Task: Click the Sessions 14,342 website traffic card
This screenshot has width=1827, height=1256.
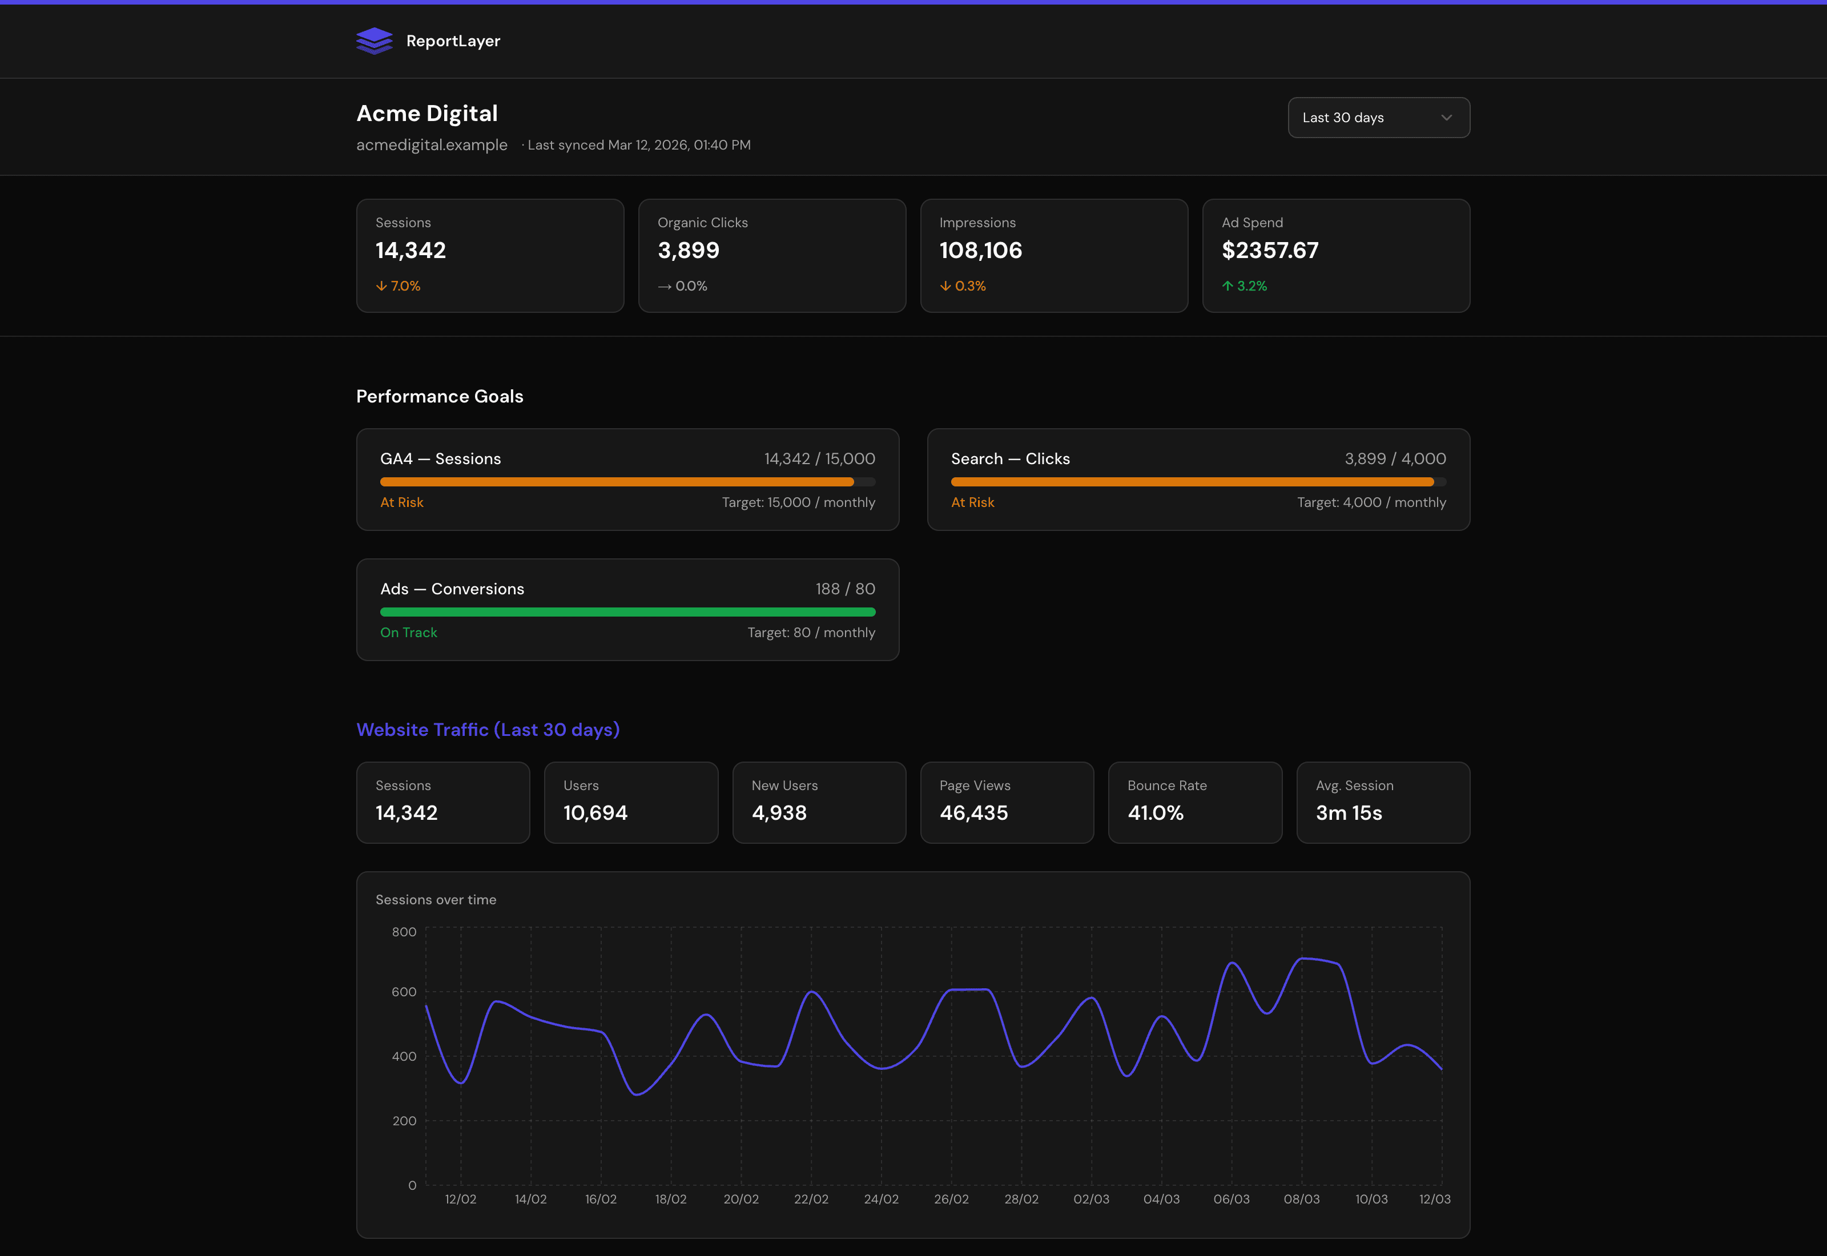Action: coord(443,803)
